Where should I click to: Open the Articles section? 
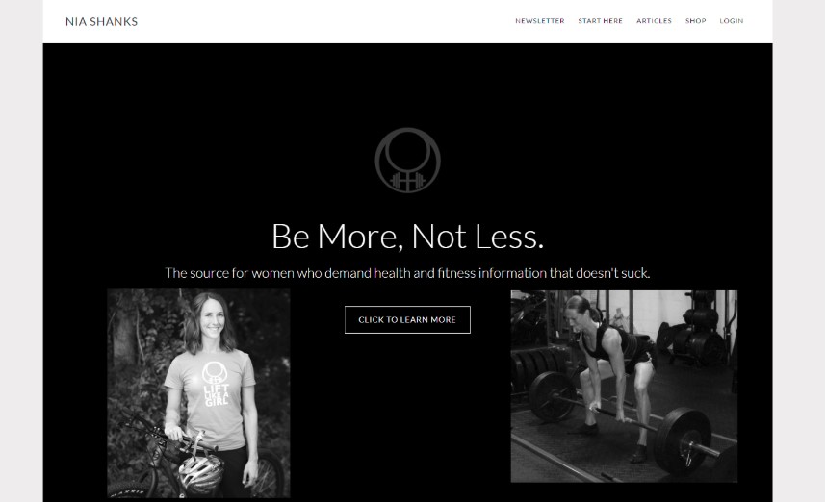655,21
